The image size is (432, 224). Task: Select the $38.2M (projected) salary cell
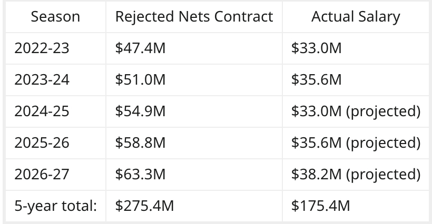(x=356, y=174)
